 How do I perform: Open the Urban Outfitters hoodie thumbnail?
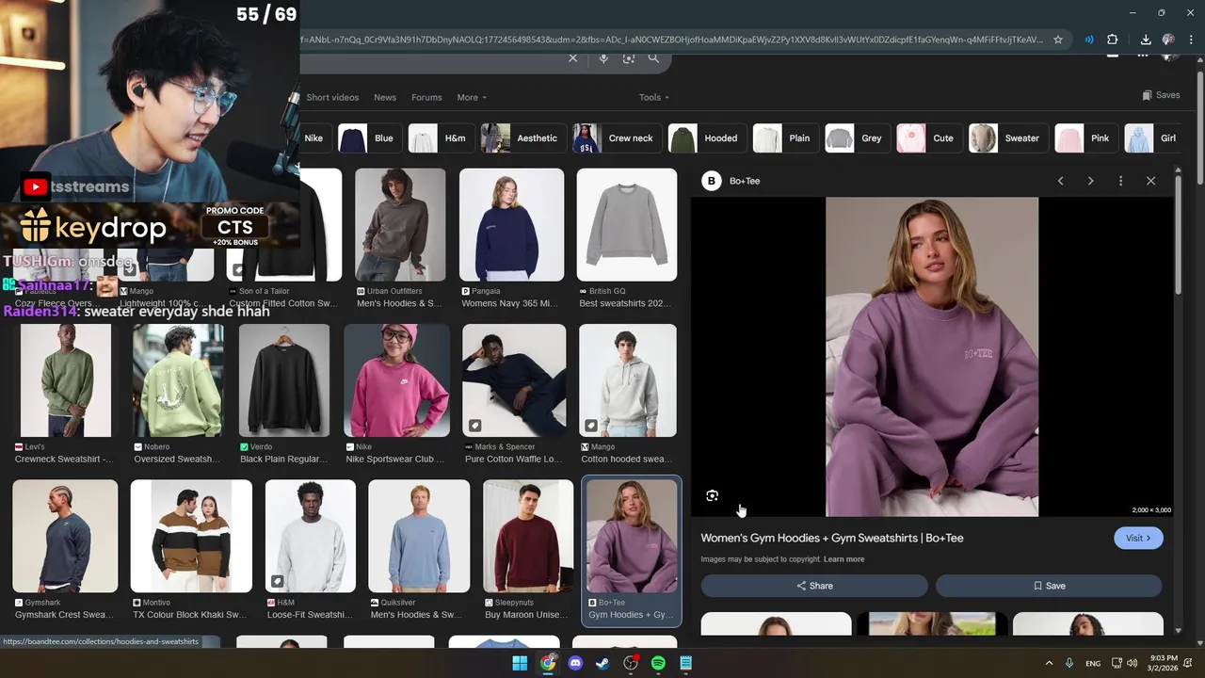(400, 225)
